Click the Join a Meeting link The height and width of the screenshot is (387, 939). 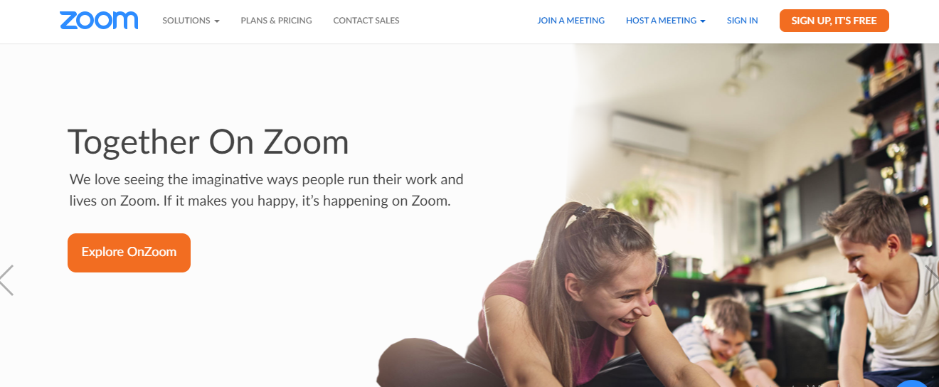tap(571, 21)
